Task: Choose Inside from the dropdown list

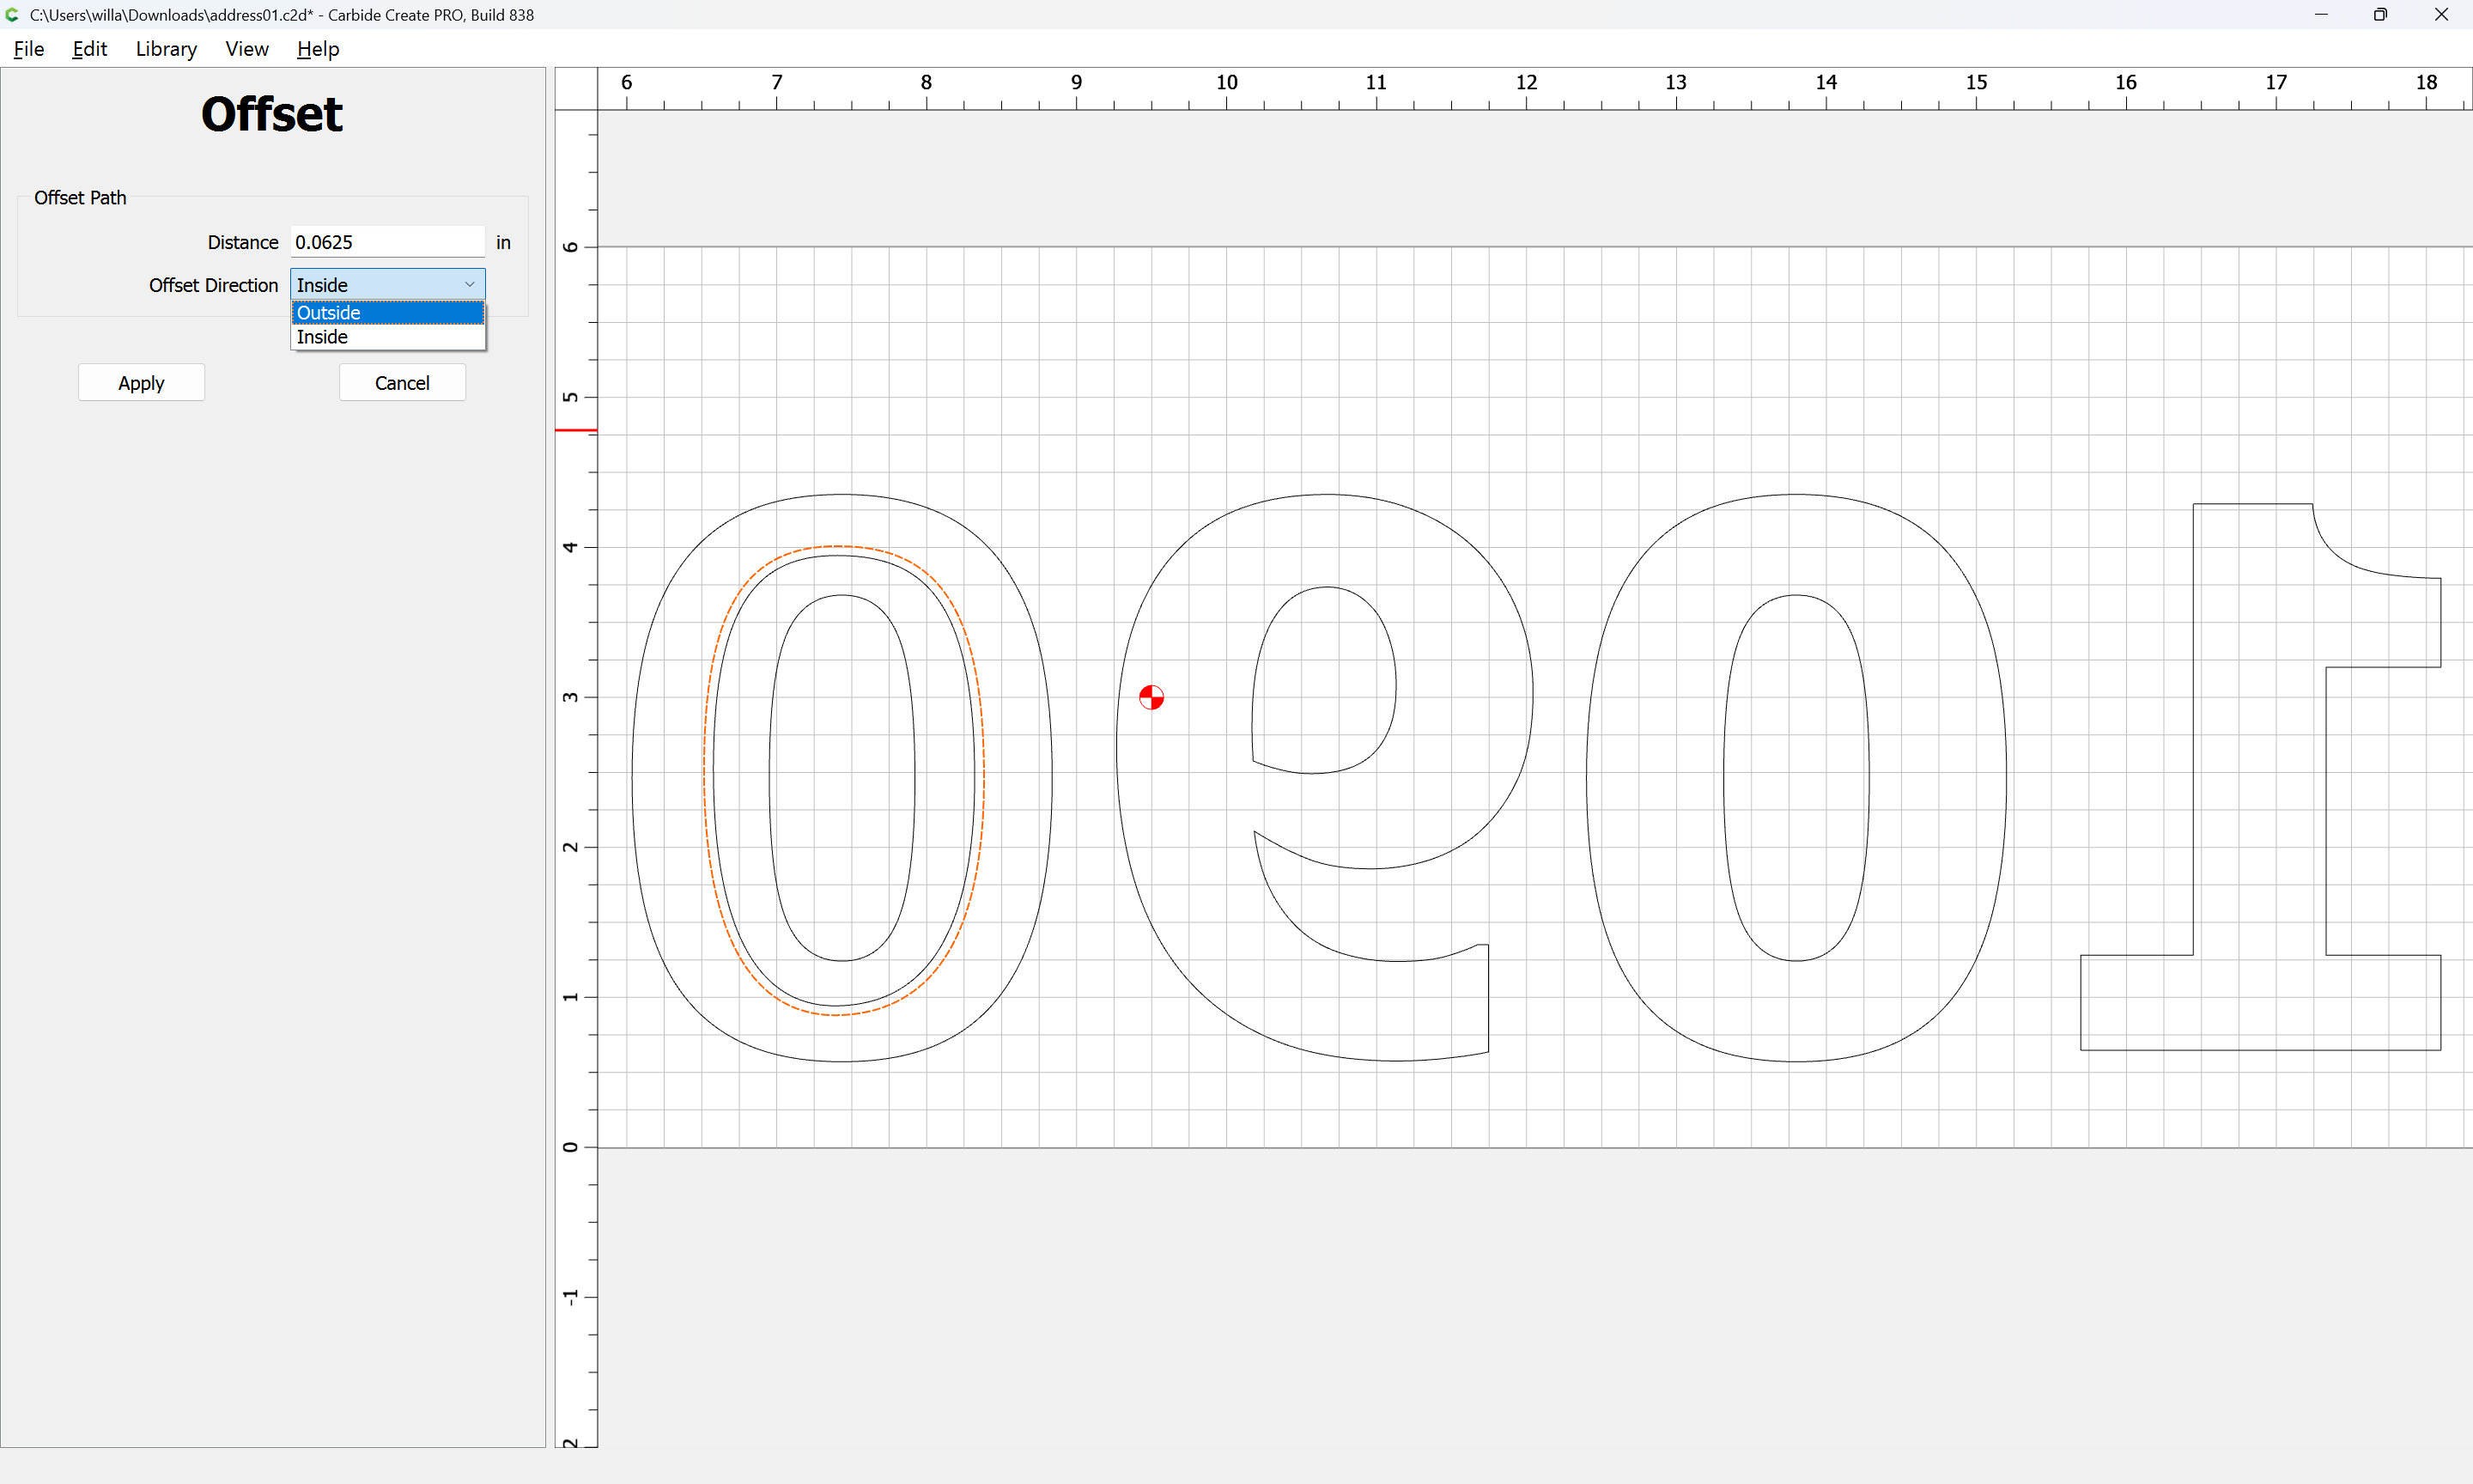Action: coord(387,337)
